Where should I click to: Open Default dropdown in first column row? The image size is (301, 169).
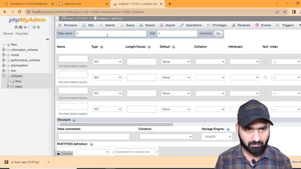coord(176,61)
